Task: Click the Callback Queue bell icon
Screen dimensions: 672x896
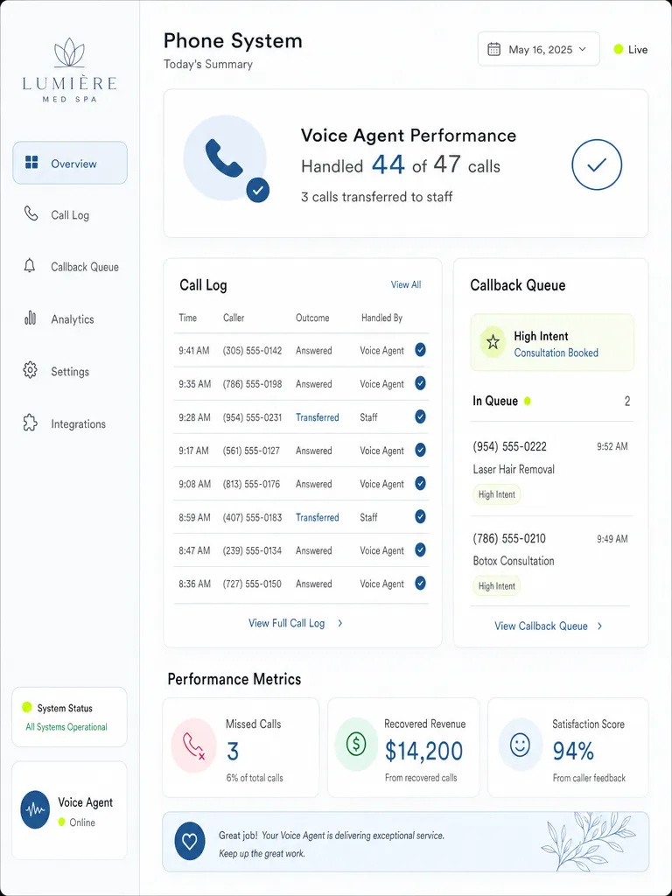Action: (30, 266)
